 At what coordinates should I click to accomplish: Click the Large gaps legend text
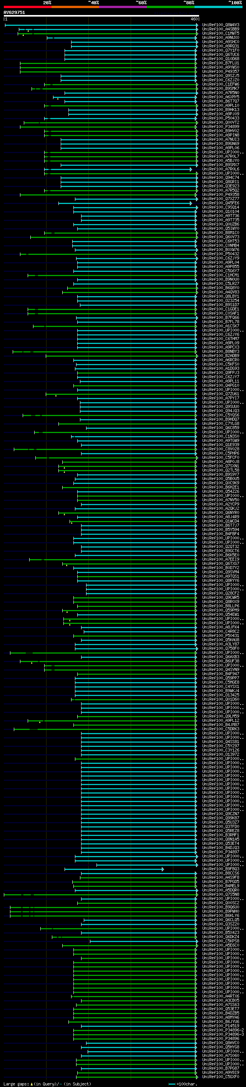coord(47,1084)
